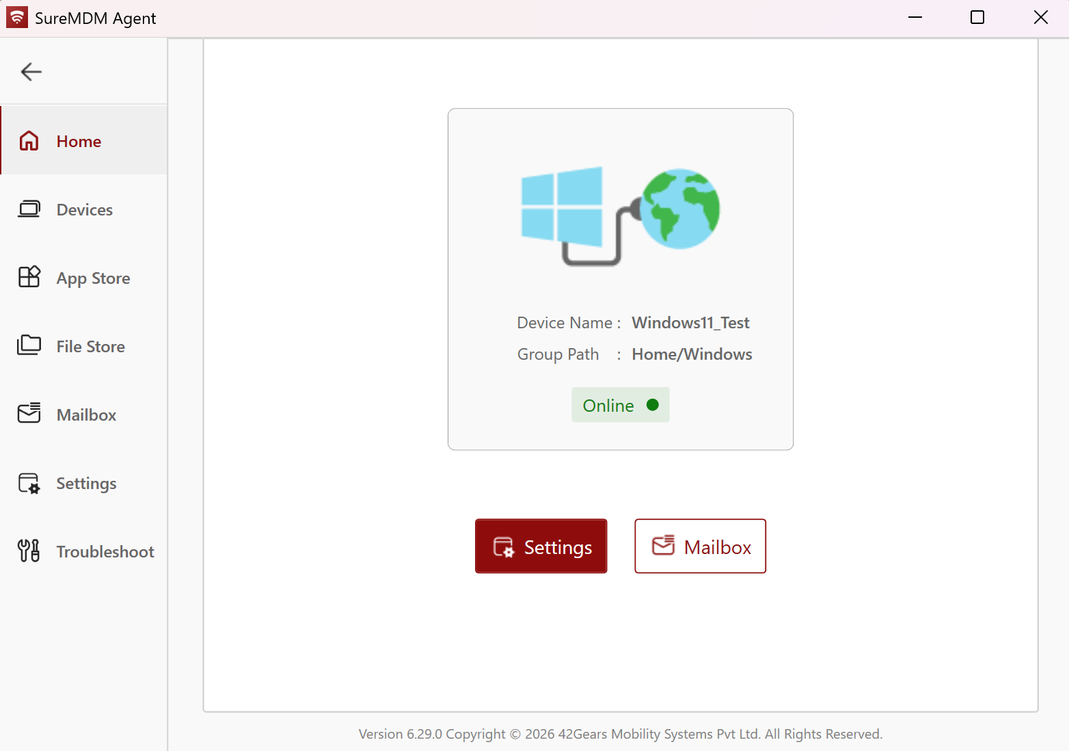
Task: Click the SureMDM Agent logo in title bar
Action: tap(17, 18)
